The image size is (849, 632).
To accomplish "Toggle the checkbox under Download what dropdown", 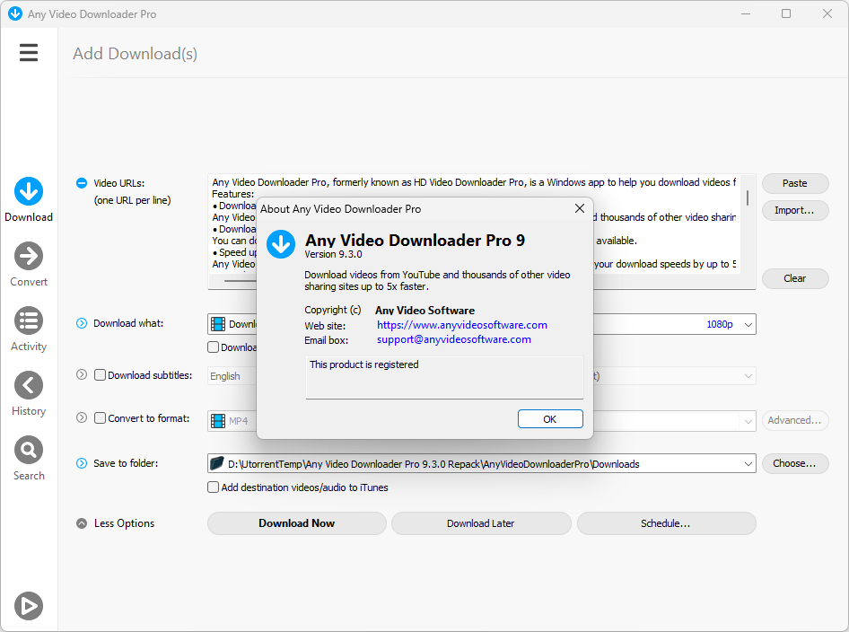I will [x=214, y=347].
